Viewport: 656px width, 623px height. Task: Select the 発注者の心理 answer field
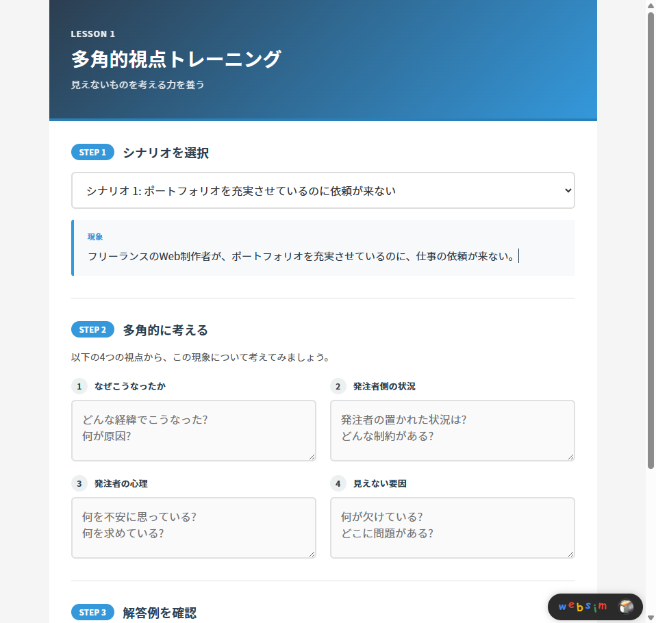point(193,527)
